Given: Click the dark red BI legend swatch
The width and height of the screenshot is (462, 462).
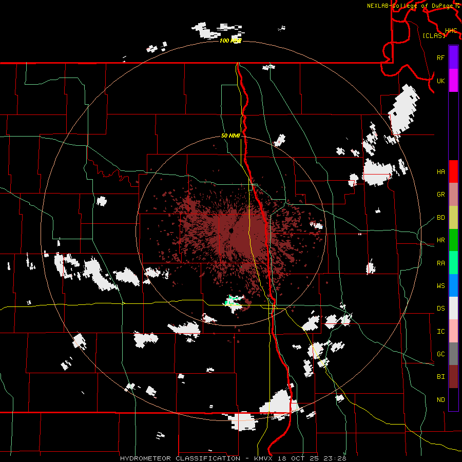Looking at the screenshot, I should coord(453,377).
